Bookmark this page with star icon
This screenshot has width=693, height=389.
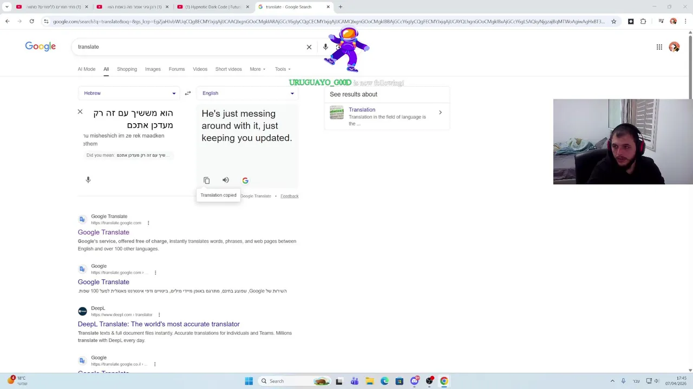pos(613,22)
